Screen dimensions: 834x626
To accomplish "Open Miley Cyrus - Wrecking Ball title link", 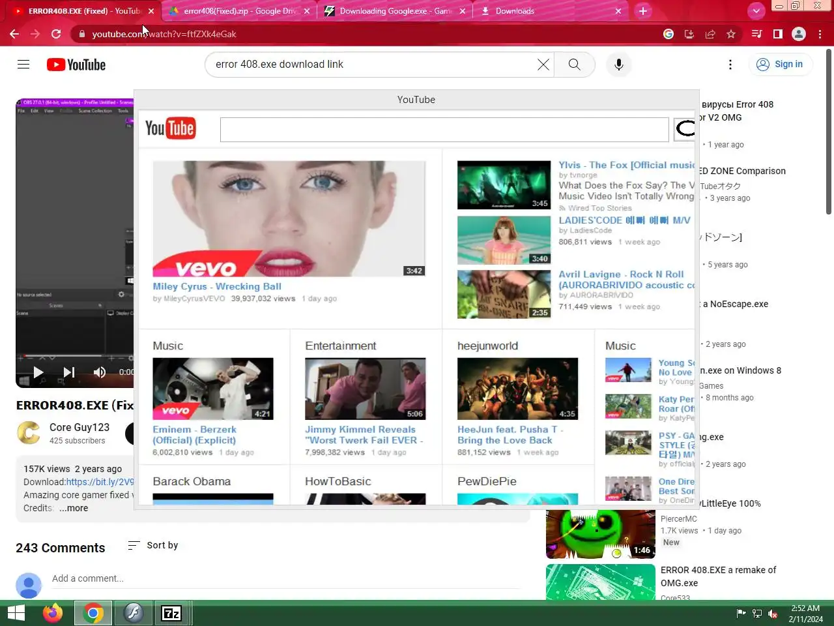I will pyautogui.click(x=217, y=286).
